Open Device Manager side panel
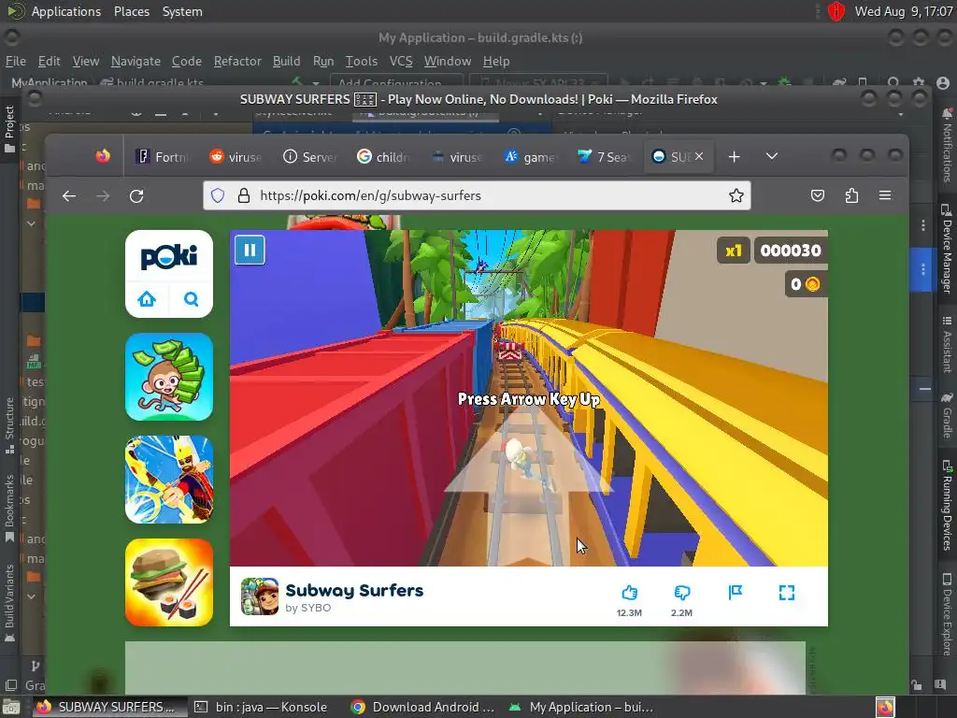The height and width of the screenshot is (718, 957). 947,248
